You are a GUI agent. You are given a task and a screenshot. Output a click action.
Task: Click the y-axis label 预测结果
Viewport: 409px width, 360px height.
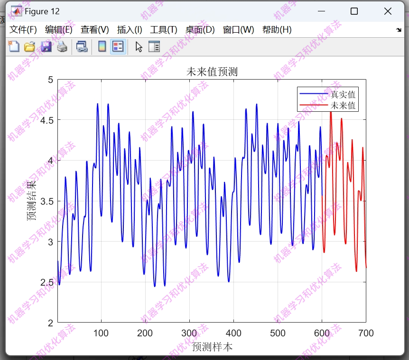point(32,201)
